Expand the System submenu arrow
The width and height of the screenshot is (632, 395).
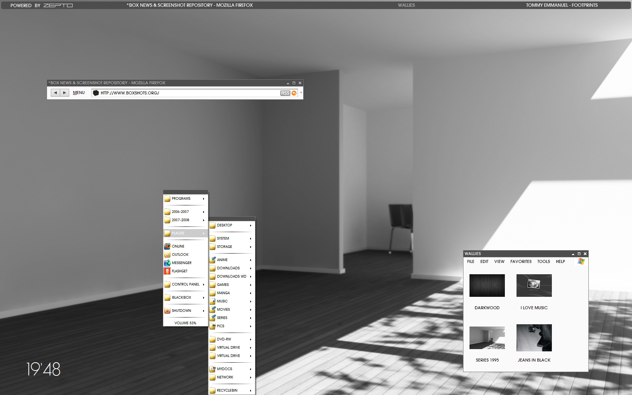[x=251, y=239]
